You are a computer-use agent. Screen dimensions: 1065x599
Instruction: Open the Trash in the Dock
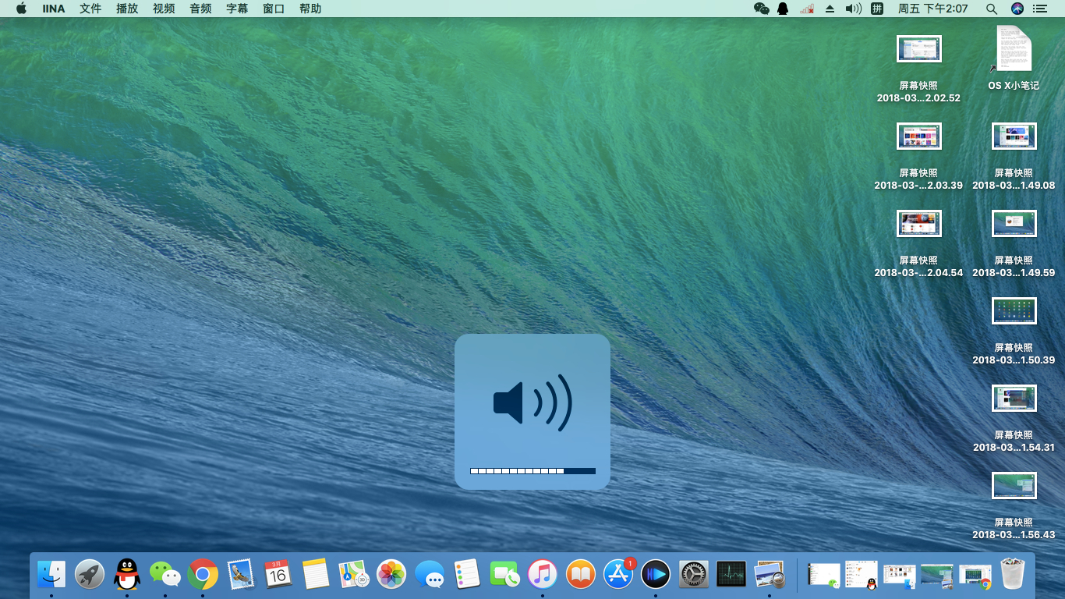(x=1013, y=575)
